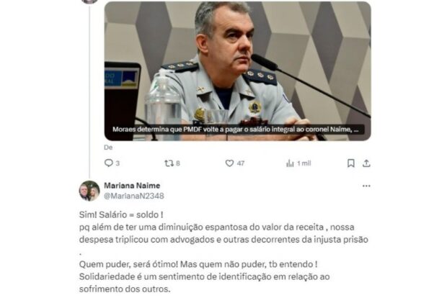
Task: Open the embedded colonel photo card
Action: coord(237,71)
